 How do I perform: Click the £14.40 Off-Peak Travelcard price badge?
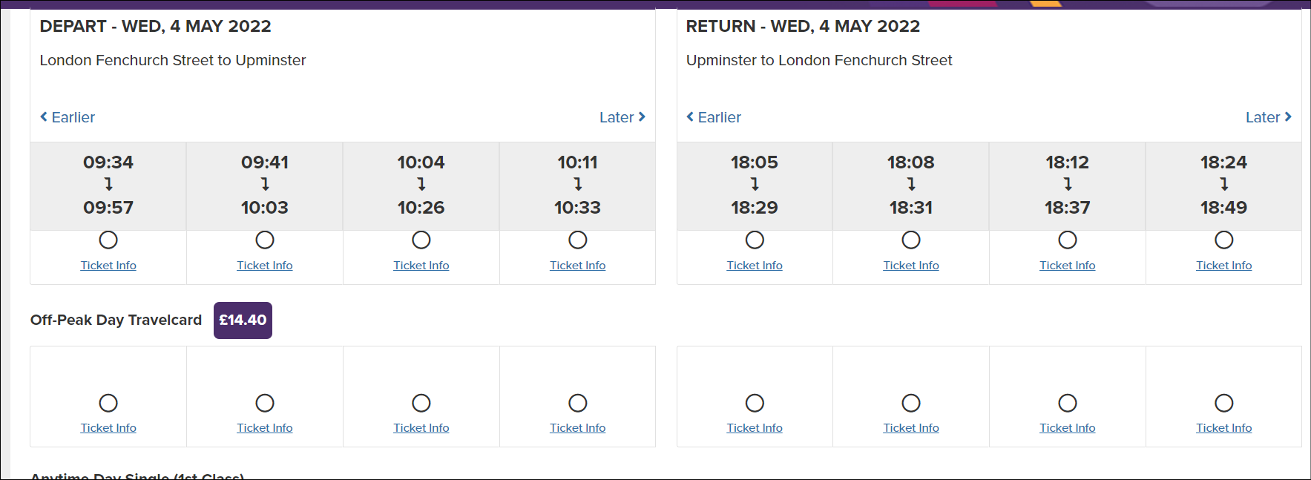(x=242, y=320)
